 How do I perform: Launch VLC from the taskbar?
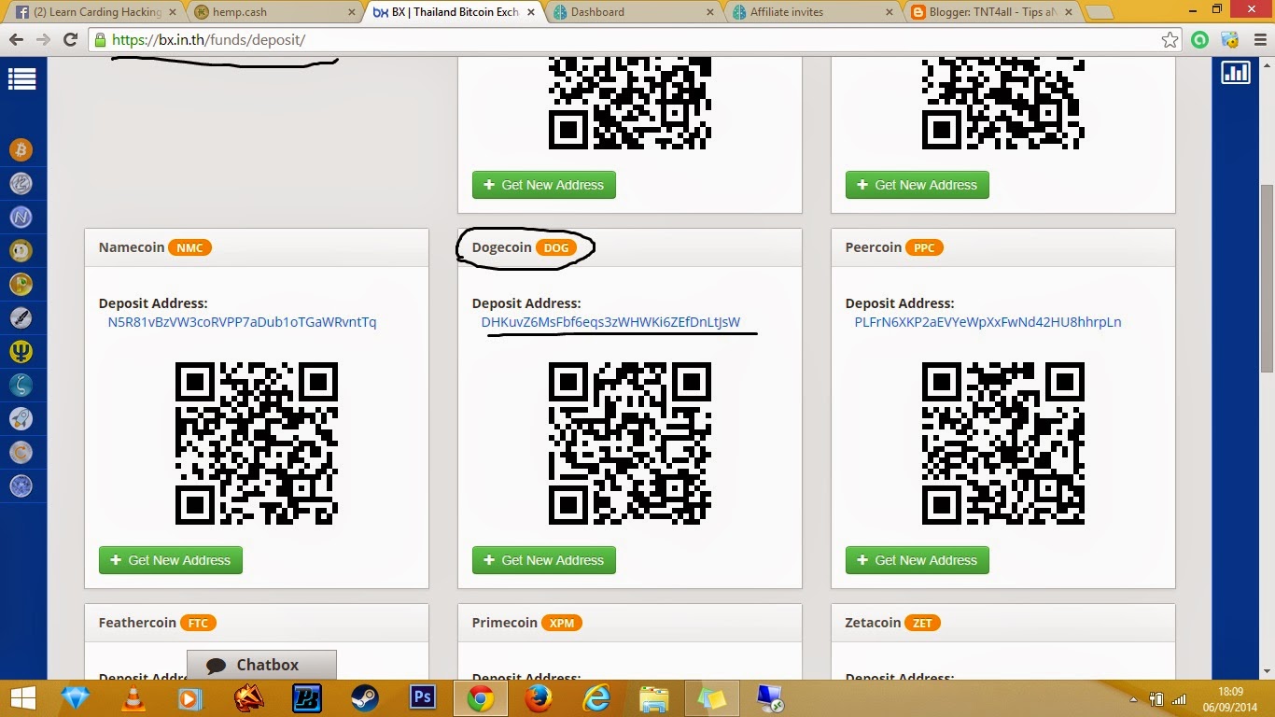[134, 698]
